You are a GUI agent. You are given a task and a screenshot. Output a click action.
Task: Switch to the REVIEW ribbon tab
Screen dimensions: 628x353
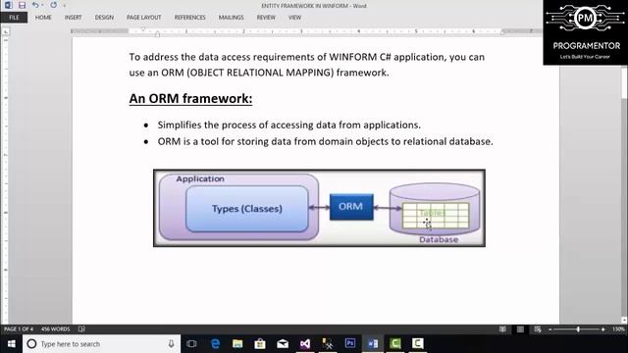pos(266,18)
